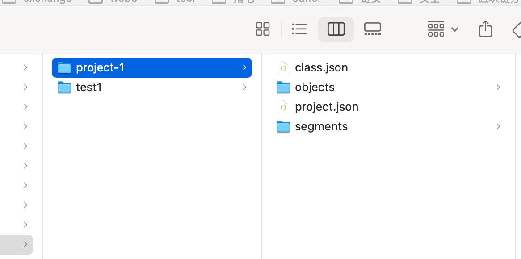The width and height of the screenshot is (521, 259).
Task: Click the class.json file icon
Action: (283, 67)
